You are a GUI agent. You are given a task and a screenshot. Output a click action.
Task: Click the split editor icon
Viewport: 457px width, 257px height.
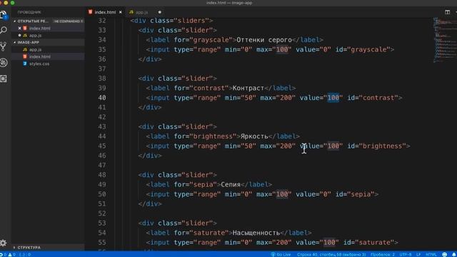(448, 12)
